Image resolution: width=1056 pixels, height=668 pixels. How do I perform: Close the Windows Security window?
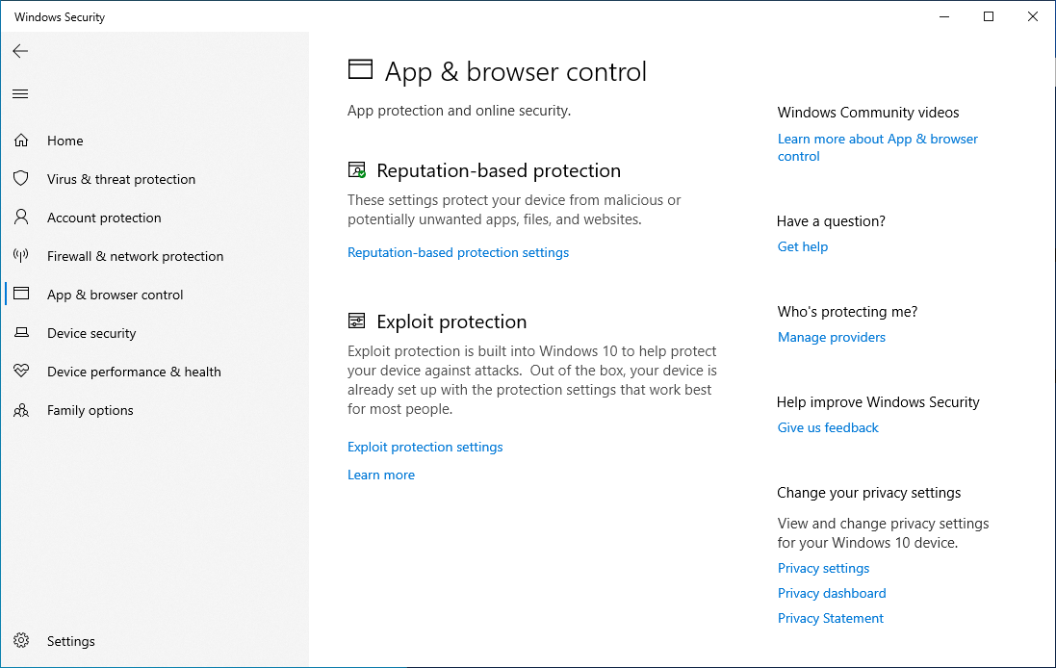pos(1033,16)
